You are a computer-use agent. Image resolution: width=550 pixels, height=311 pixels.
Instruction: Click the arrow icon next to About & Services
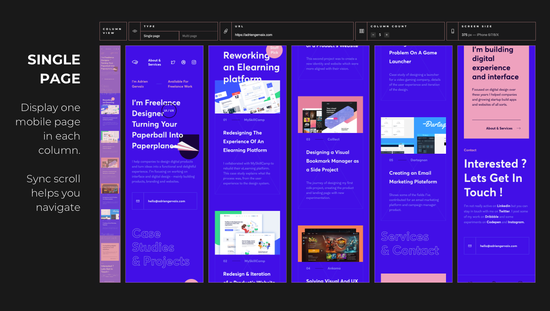coord(518,128)
